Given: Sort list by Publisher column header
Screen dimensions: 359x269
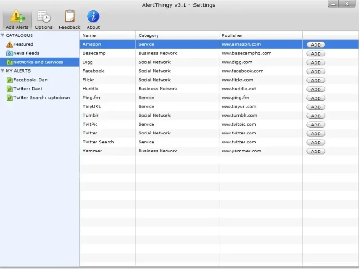Looking at the screenshot, I should coord(232,35).
